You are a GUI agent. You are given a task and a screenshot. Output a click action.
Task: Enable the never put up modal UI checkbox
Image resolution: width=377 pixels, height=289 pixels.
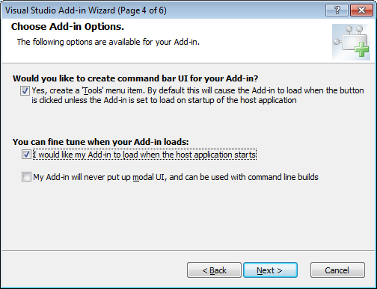point(26,177)
